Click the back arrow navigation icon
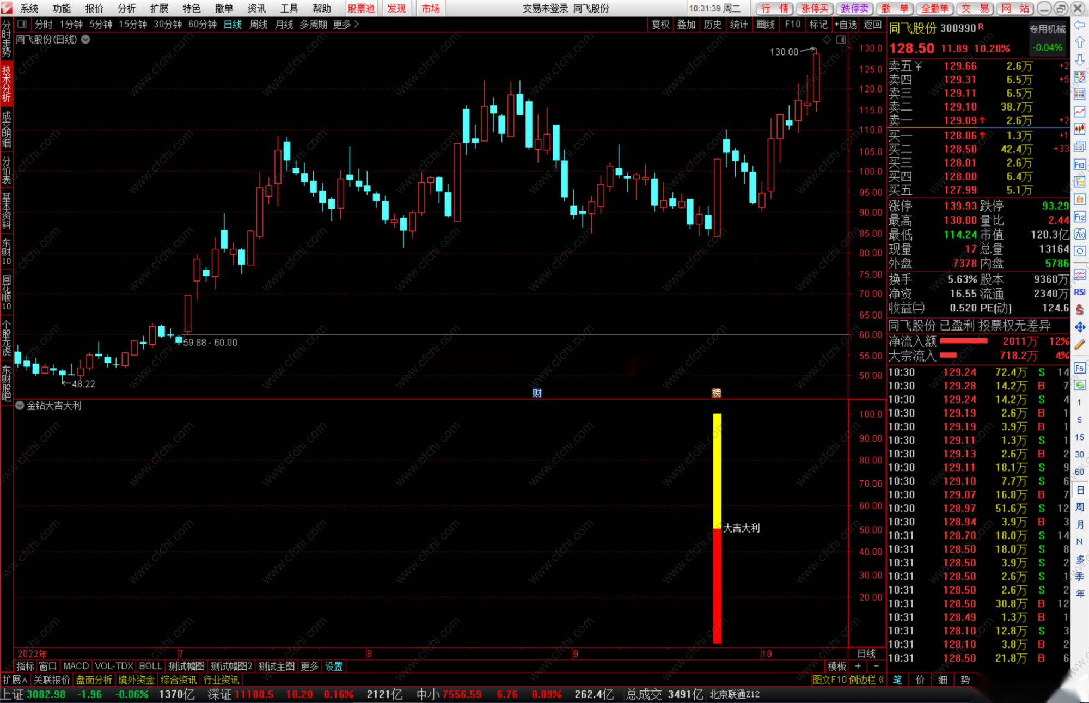Viewport: 1089px width, 703px height. click(x=1080, y=25)
